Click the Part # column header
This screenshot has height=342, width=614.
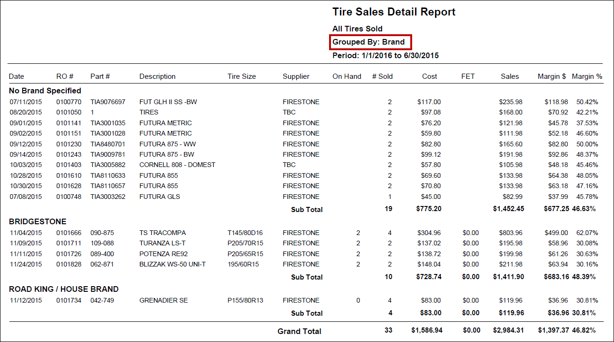pos(100,76)
